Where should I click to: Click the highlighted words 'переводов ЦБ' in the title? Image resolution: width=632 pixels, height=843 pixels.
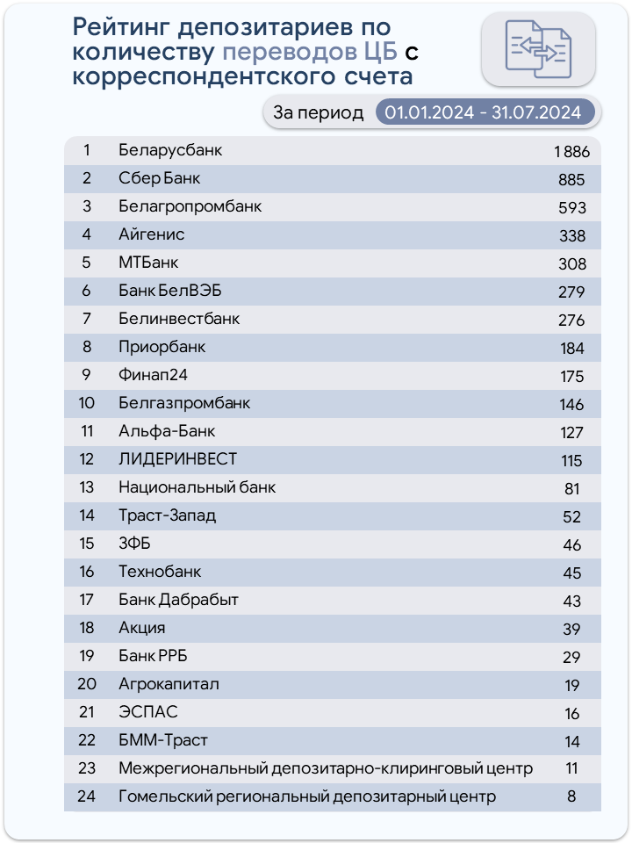coord(310,52)
